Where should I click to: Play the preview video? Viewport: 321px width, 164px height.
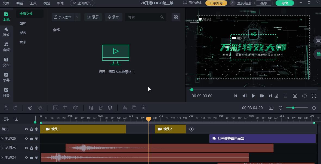[253, 96]
